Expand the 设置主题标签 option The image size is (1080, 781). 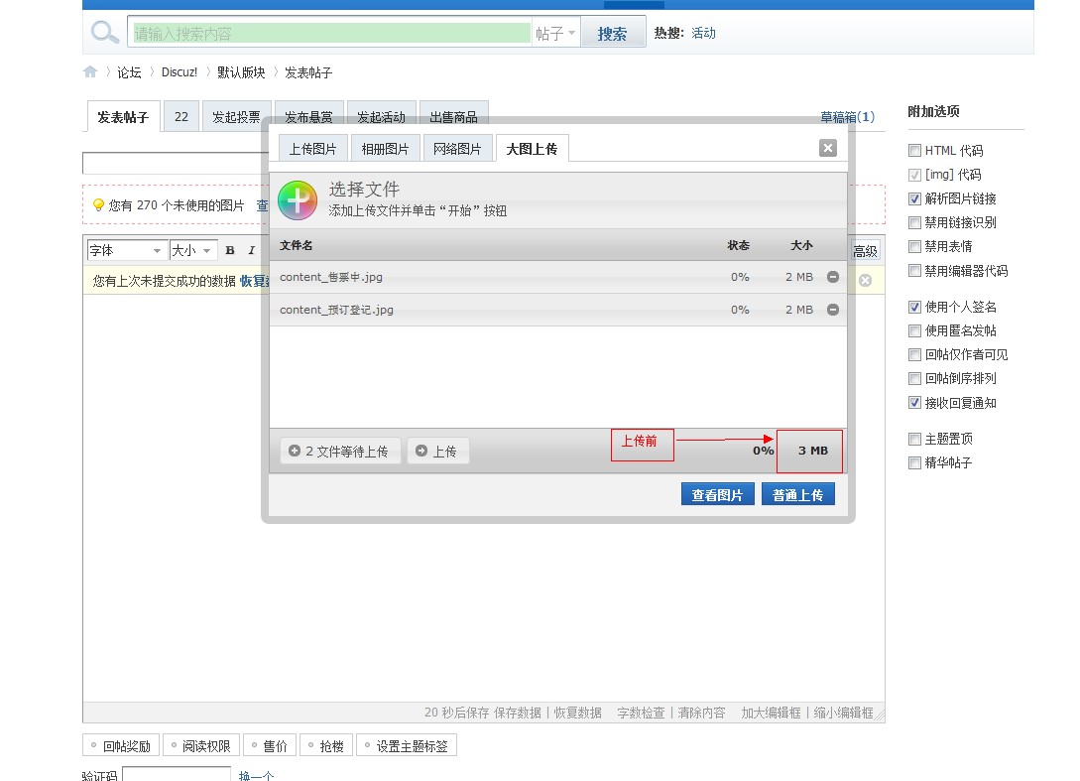click(407, 746)
